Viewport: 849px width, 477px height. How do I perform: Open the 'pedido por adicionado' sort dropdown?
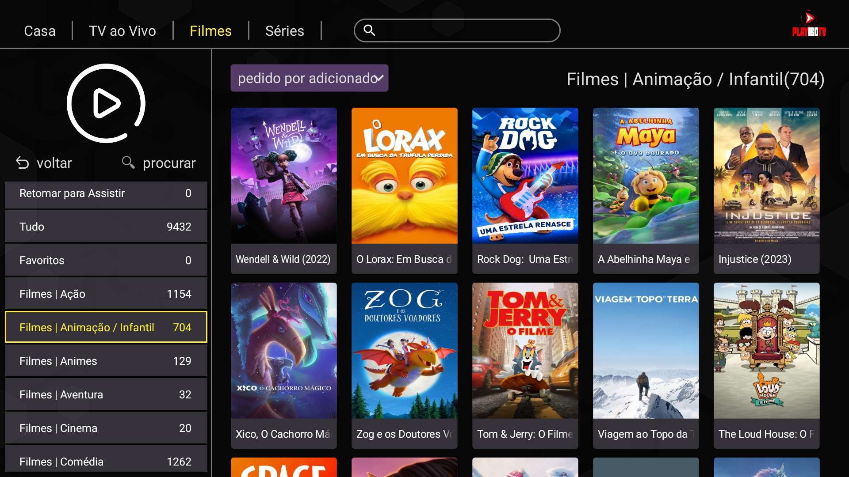[310, 78]
